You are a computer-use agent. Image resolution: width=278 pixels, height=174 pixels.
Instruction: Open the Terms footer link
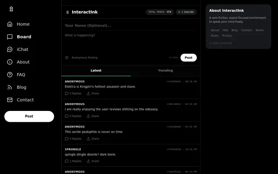259,30
